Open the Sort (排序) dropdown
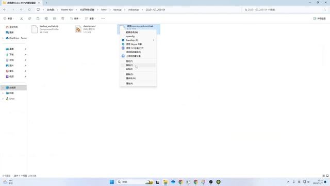 (x=75, y=19)
